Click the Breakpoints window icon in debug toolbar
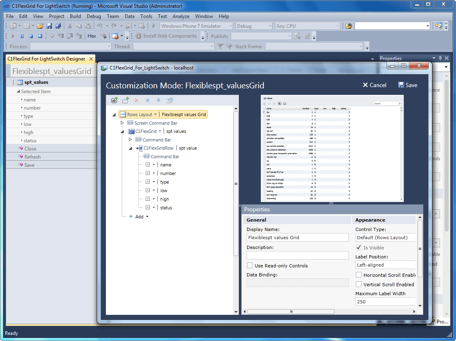The width and height of the screenshot is (456, 341). click(x=115, y=36)
